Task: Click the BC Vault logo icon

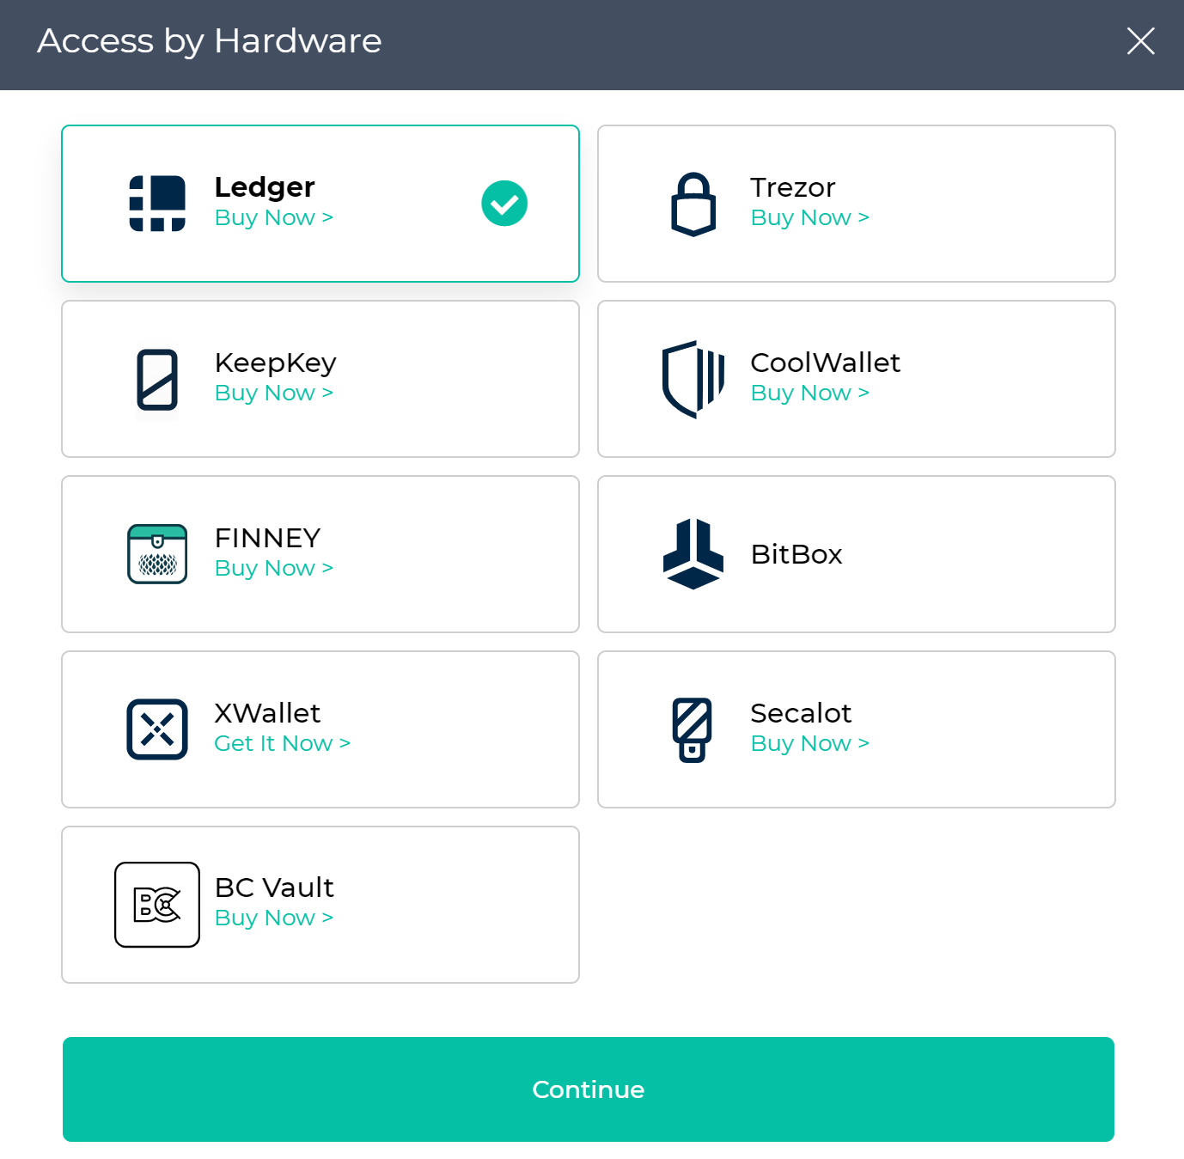Action: tap(157, 905)
